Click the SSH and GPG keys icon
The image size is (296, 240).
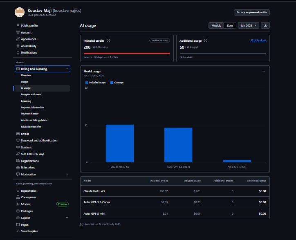(18, 154)
